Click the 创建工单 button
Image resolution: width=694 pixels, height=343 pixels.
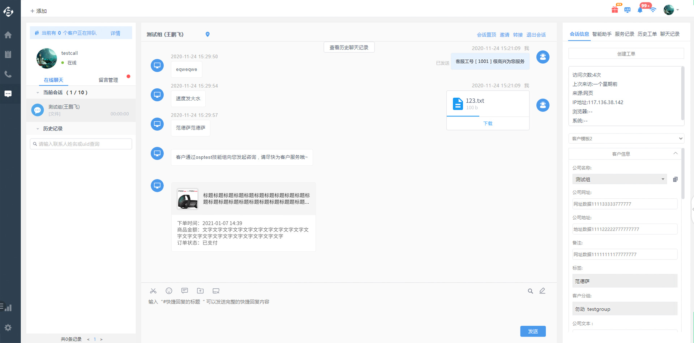[626, 54]
